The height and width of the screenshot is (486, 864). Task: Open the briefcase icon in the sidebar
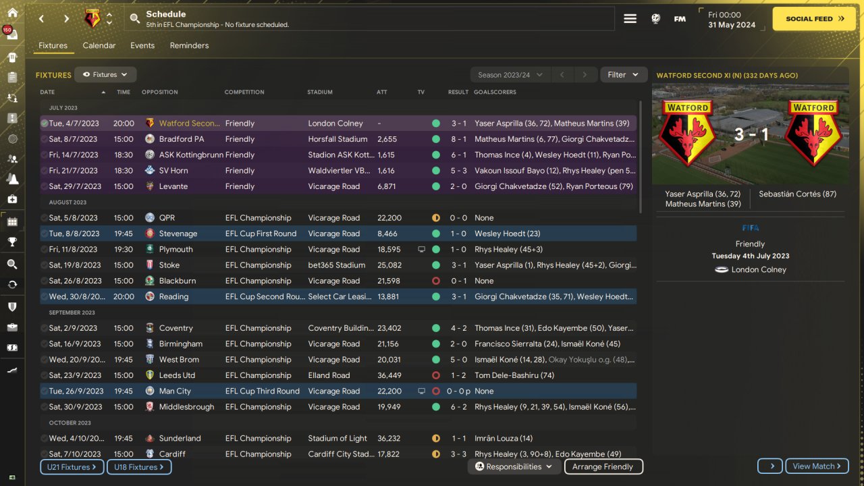tap(12, 327)
